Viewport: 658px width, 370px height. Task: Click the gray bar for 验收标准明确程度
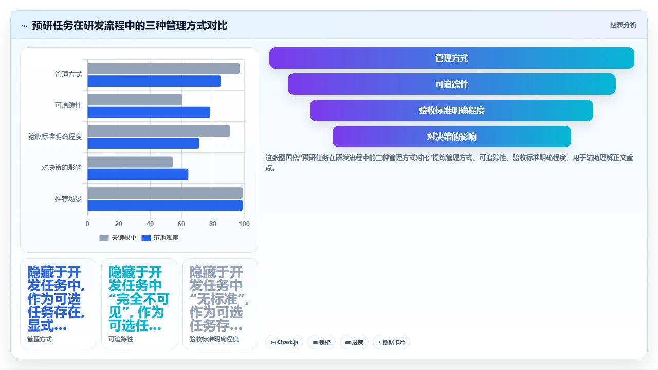pos(159,131)
